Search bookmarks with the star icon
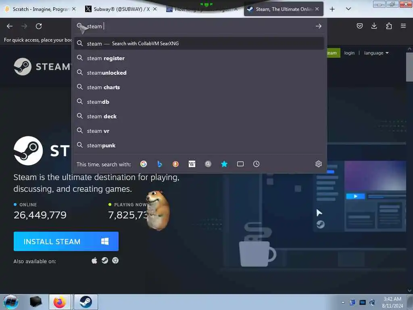Viewport: 413px width, 310px height. (x=224, y=164)
